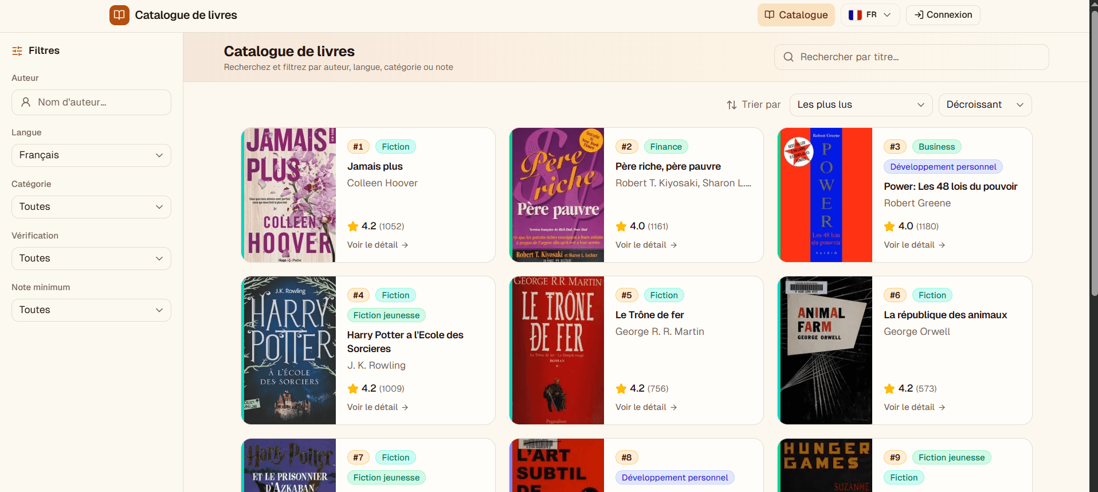Click the Filtres sliders icon
This screenshot has height=492, width=1098.
point(17,51)
